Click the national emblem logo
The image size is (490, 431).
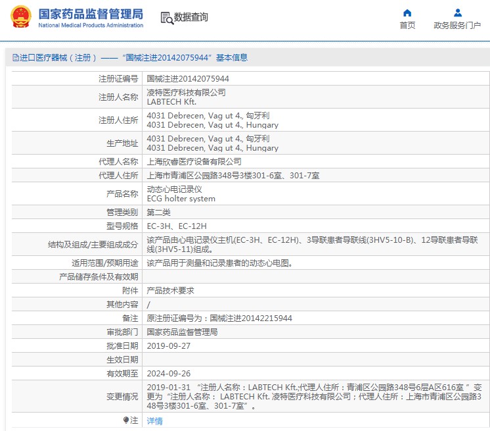click(20, 16)
